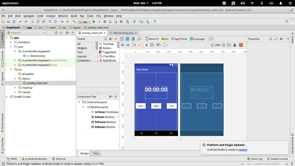Select ToggleButton widget in the Palette
295x166 pixels.
click(x=108, y=52)
